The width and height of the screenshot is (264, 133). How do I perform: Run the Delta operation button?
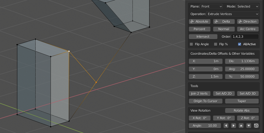(x=224, y=21)
